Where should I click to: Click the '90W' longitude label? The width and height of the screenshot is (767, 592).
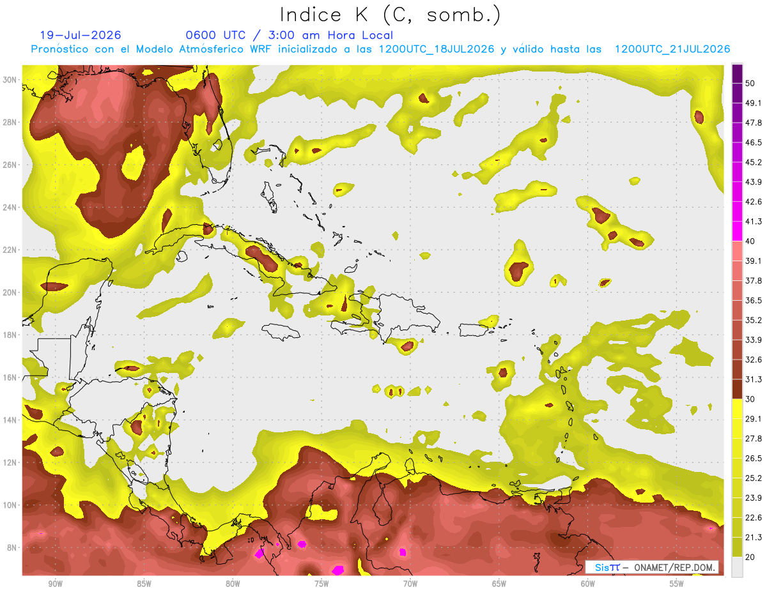point(55,584)
